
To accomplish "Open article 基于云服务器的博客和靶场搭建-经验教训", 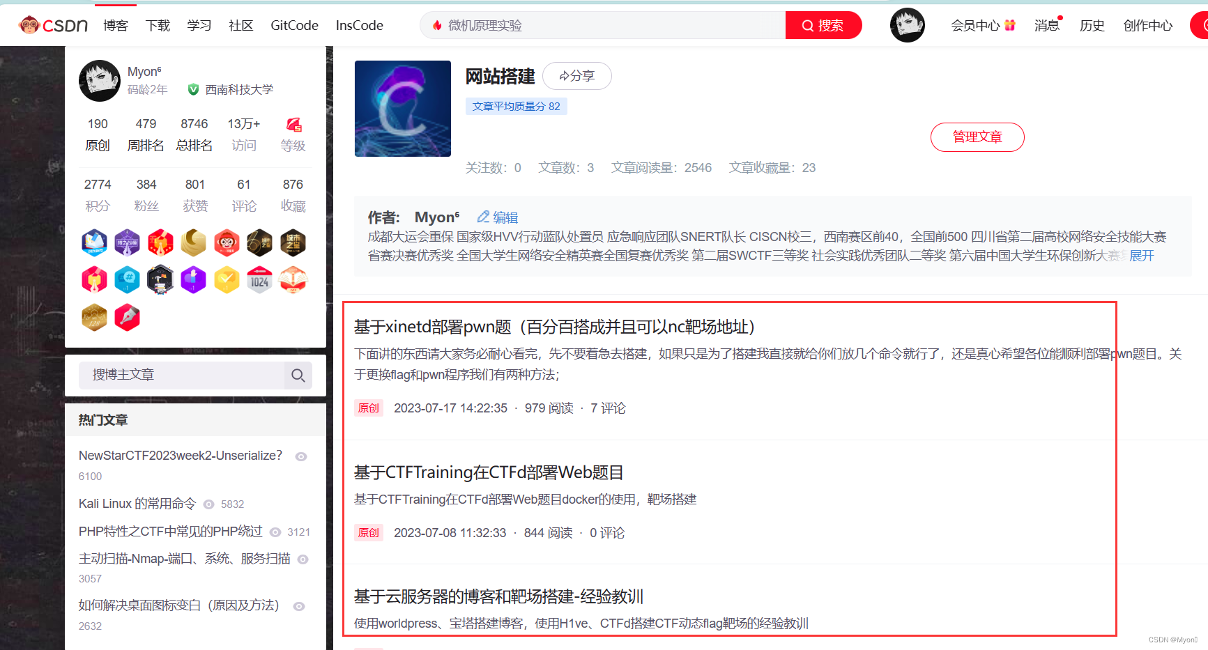I will tap(498, 596).
